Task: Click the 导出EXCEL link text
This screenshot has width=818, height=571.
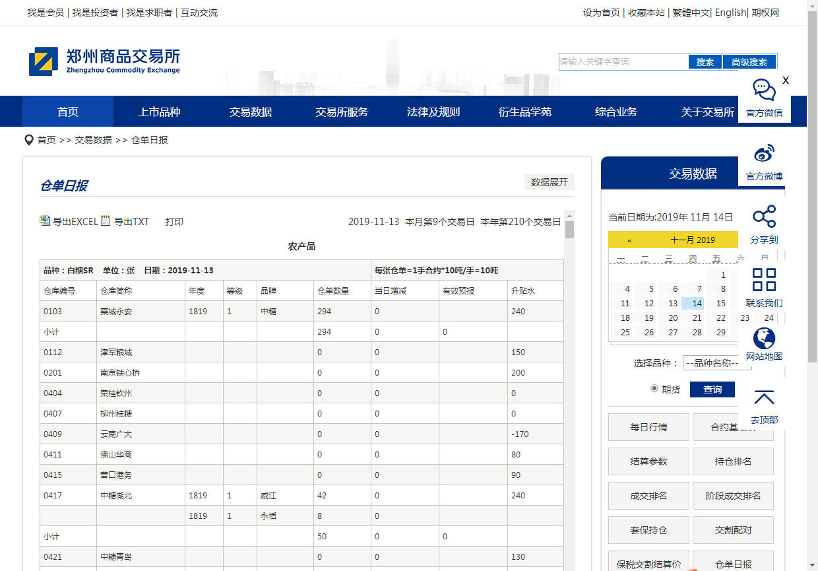Action: tap(75, 222)
